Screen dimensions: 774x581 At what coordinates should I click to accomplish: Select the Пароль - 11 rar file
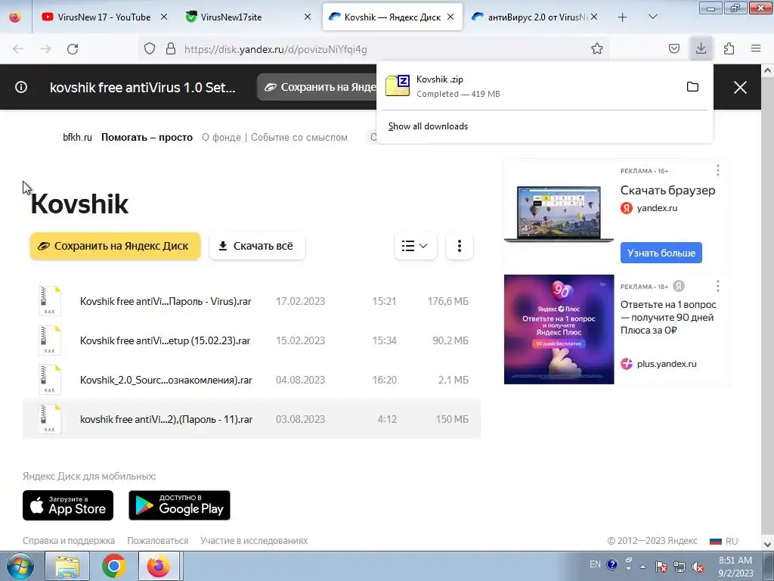coord(252,419)
